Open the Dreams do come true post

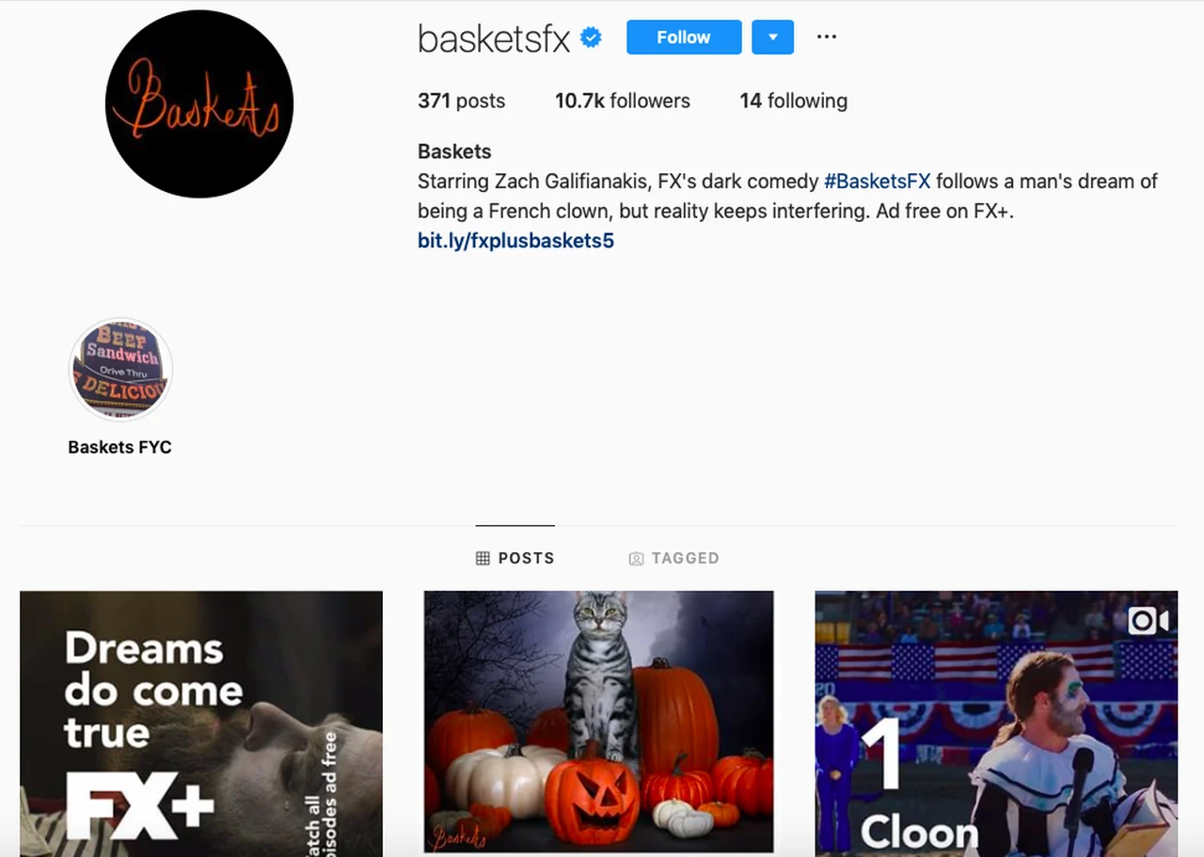tap(201, 723)
